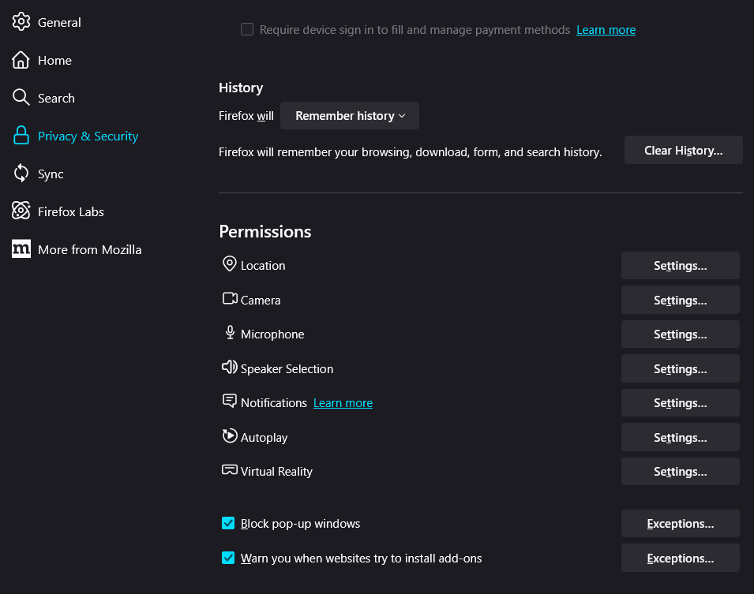Enable requiring device sign in for payment methods

[247, 28]
